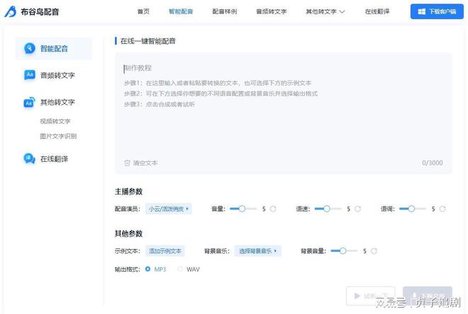Select the 音频转文字 sidebar icon
The width and height of the screenshot is (468, 314).
click(x=30, y=75)
